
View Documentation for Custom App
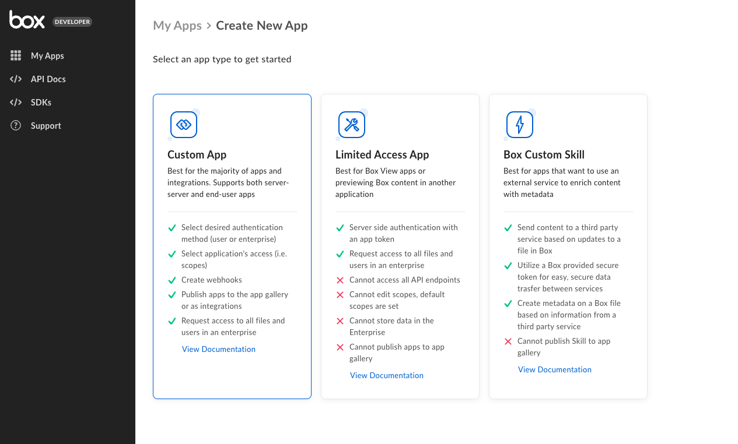219,349
